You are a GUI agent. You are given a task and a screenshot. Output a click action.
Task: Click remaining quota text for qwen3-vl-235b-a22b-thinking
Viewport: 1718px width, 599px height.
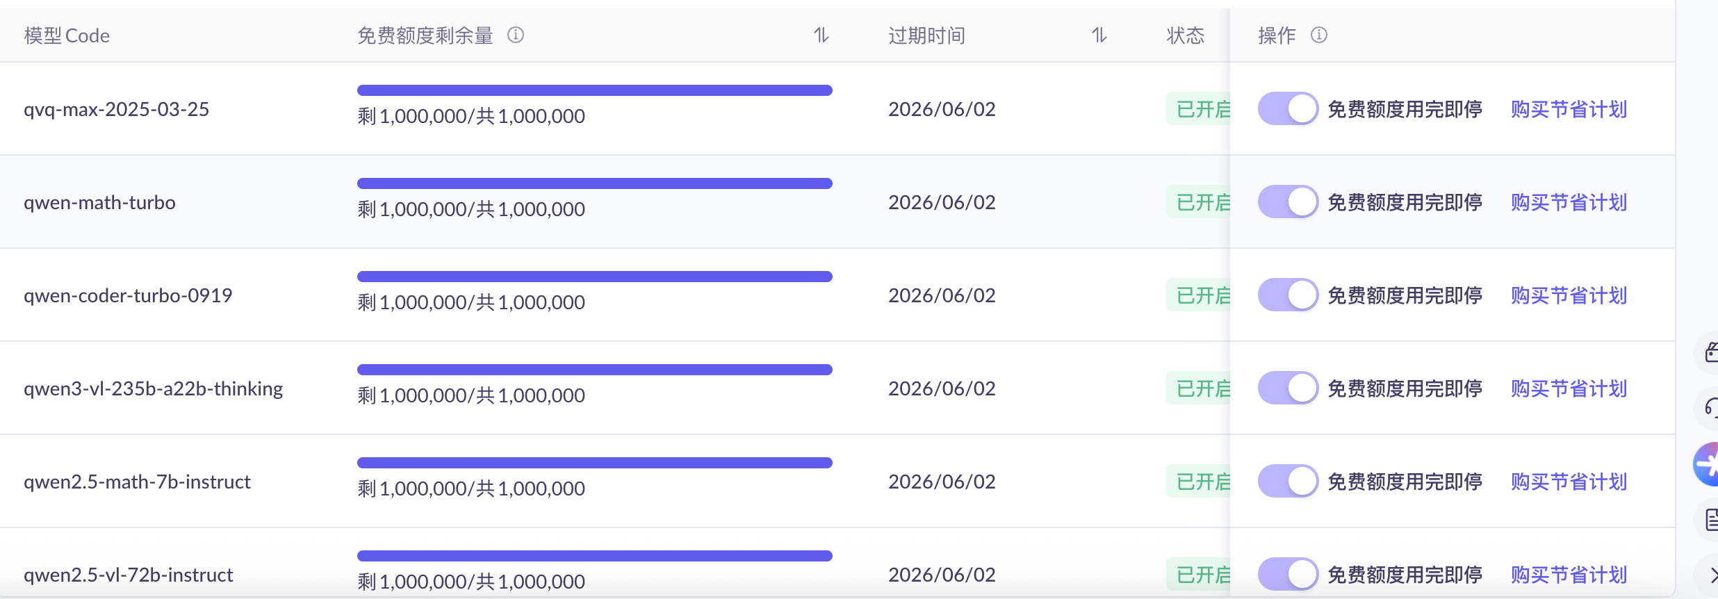(471, 395)
